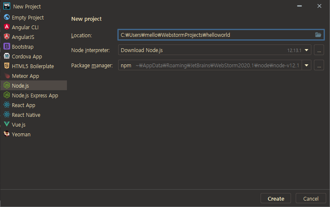This screenshot has width=330, height=207.
Task: Click the Node.js Express App hexagon icon
Action: pos(7,95)
